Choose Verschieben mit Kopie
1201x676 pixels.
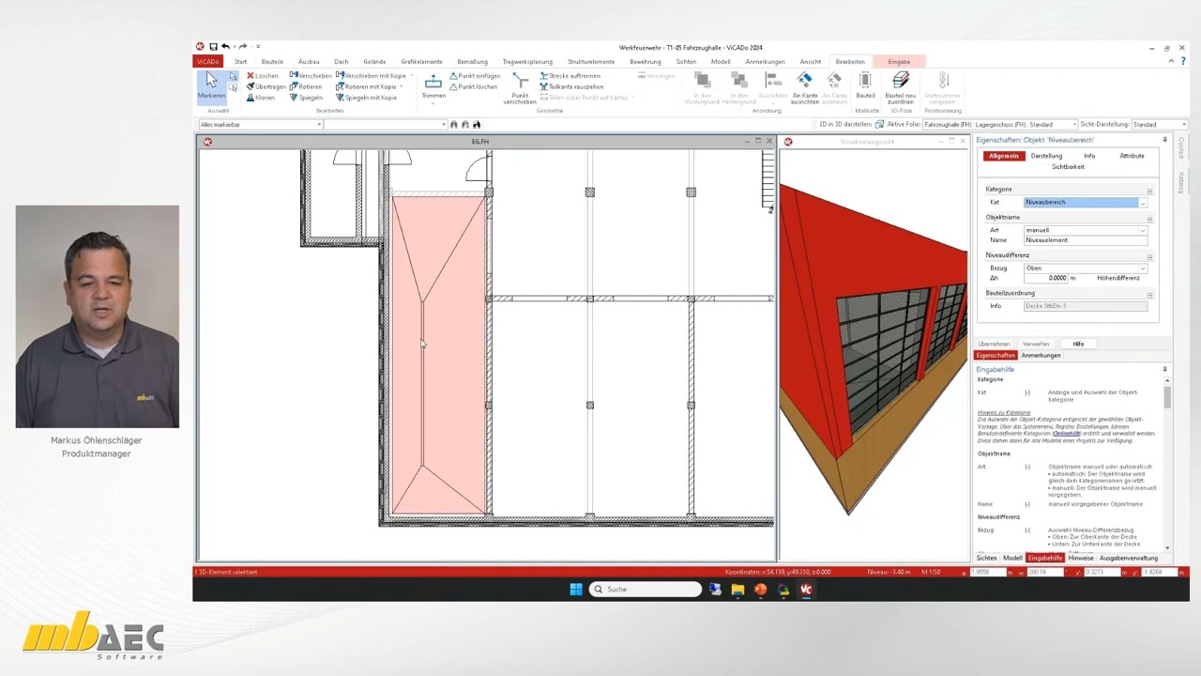(x=371, y=75)
